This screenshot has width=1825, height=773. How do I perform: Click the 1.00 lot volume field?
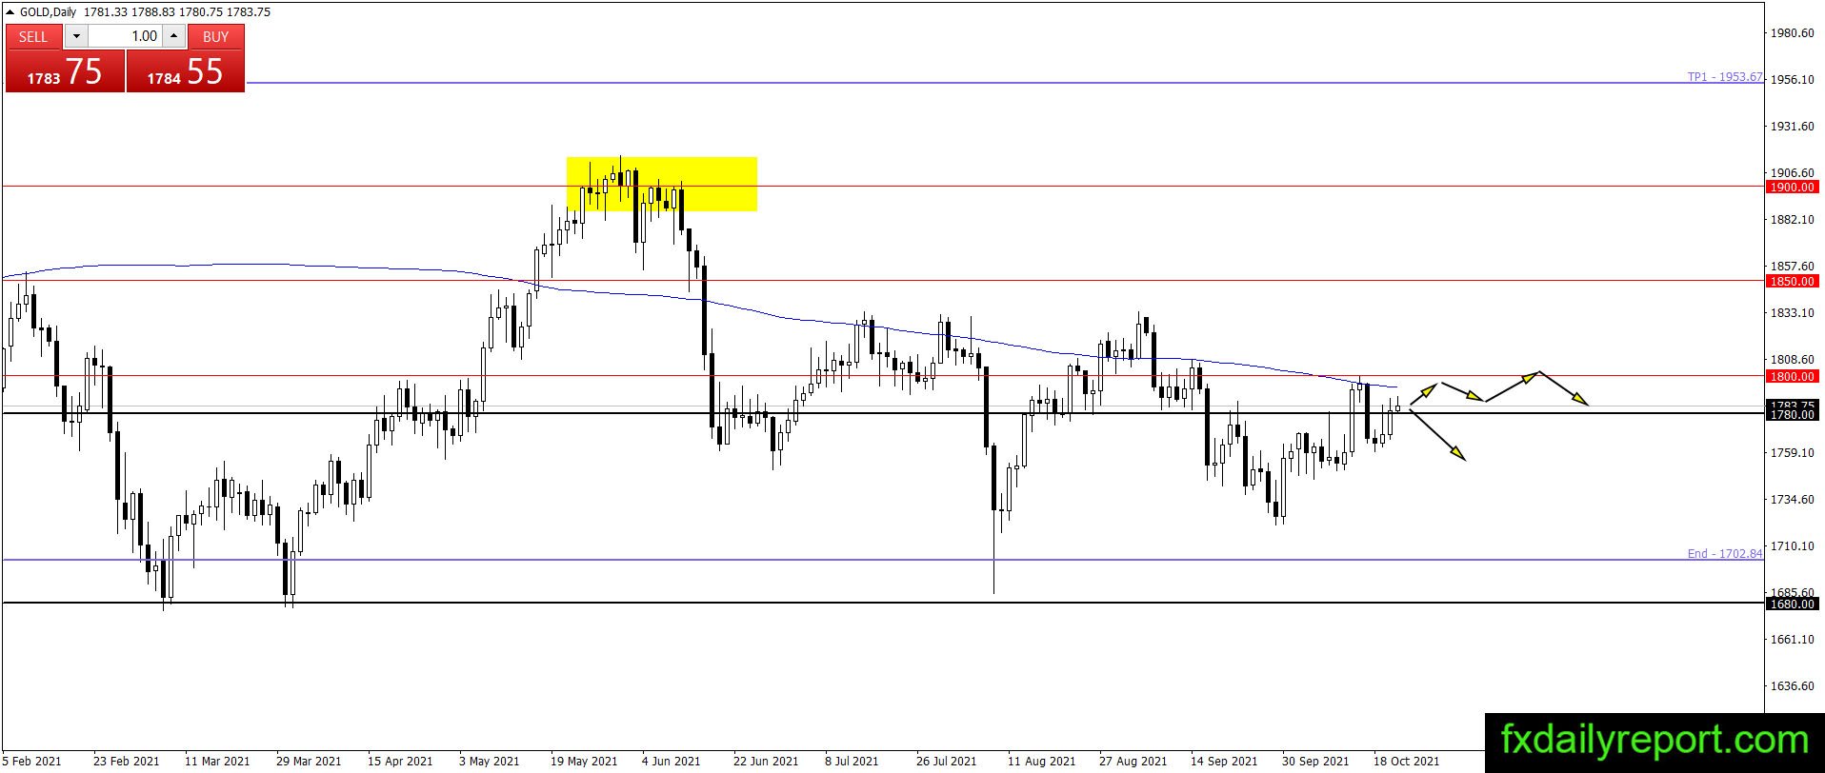click(x=126, y=36)
